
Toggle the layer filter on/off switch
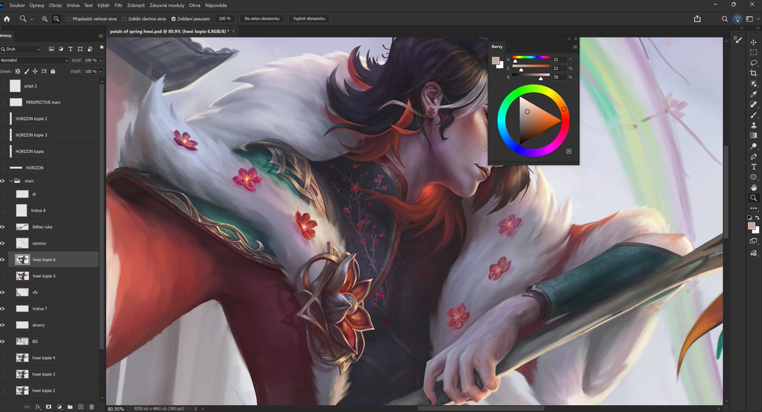(x=102, y=48)
